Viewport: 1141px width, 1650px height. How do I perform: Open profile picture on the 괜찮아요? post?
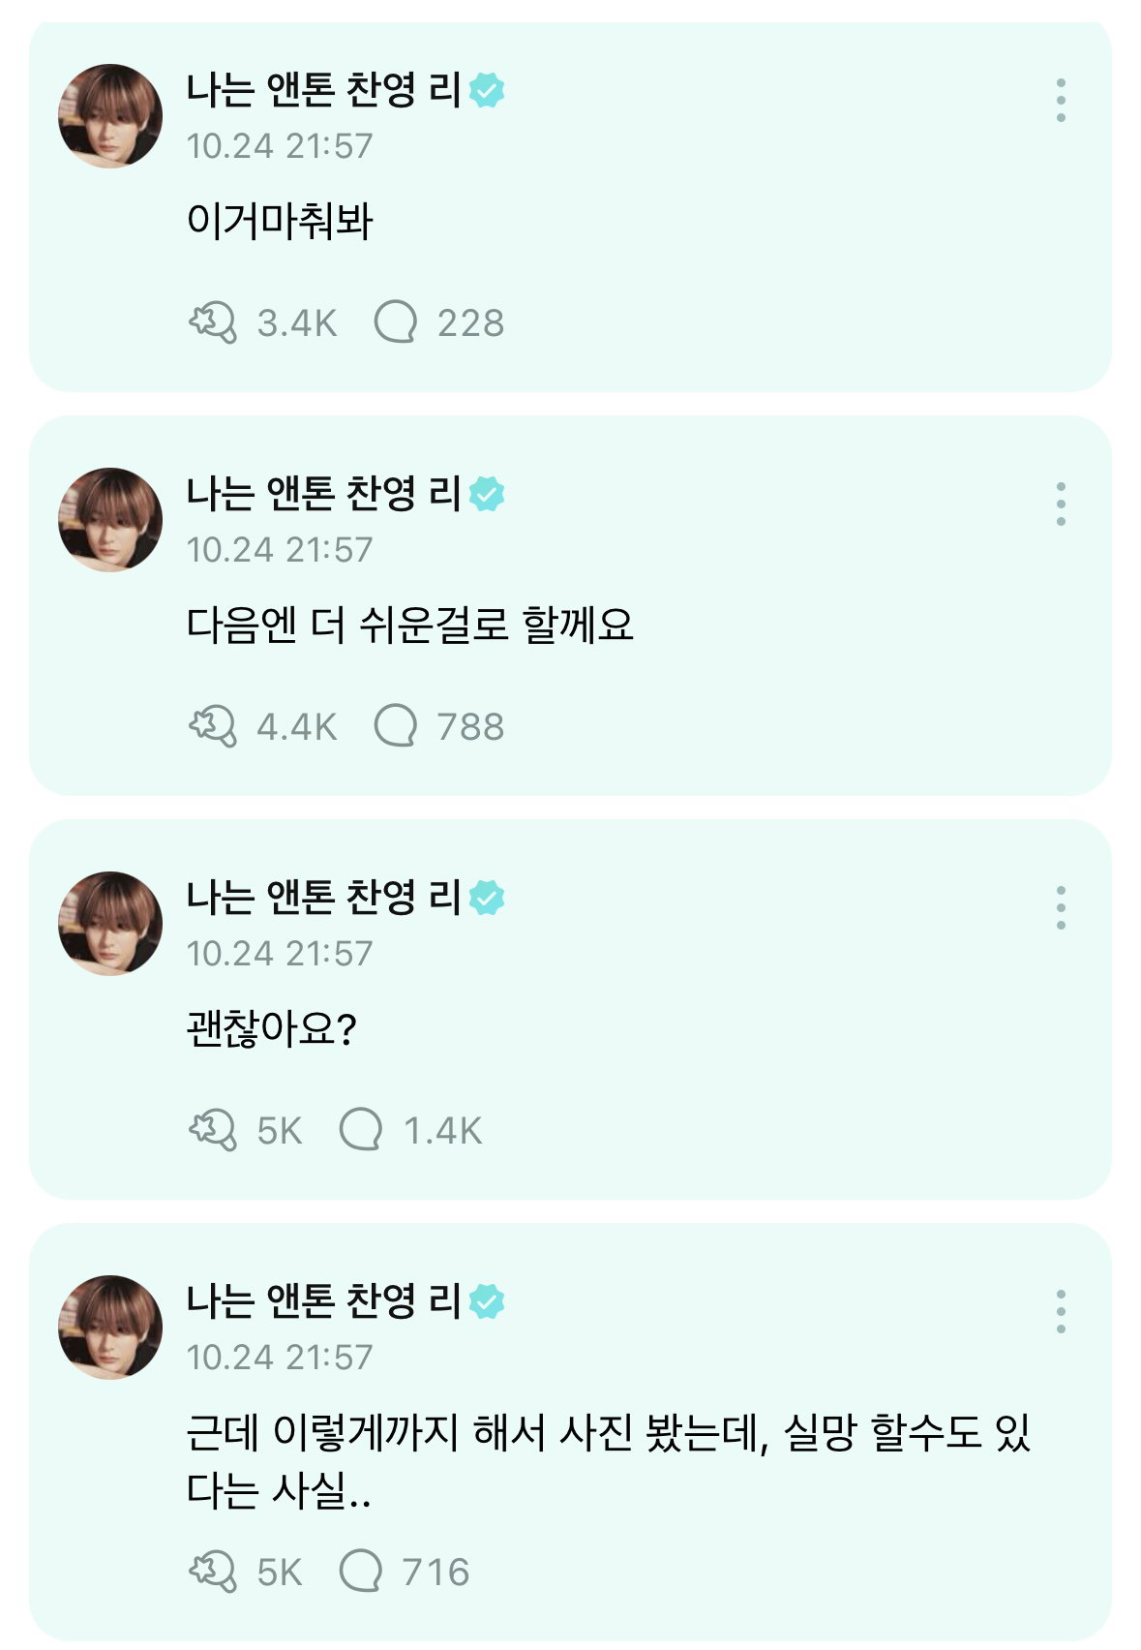[x=110, y=924]
